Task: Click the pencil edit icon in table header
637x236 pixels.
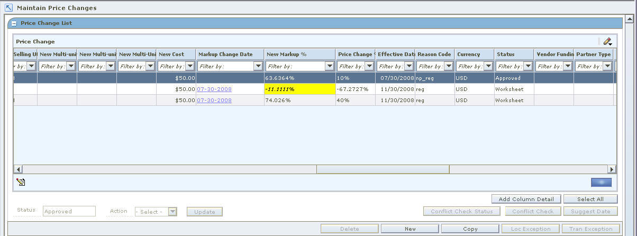Action: coord(607,41)
